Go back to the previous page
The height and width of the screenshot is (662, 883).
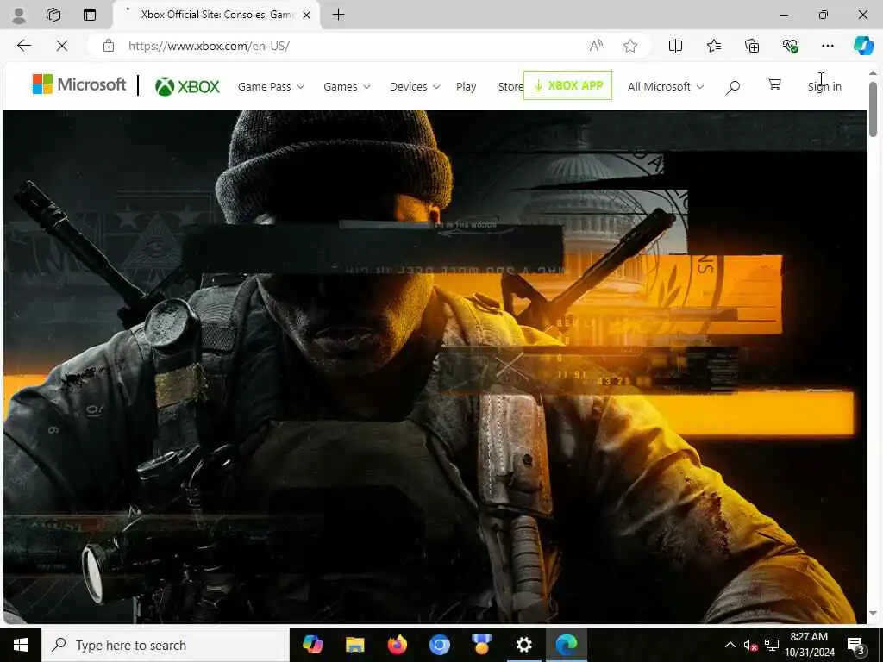click(x=24, y=46)
